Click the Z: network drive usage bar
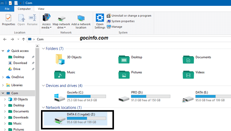 (x=86, y=118)
